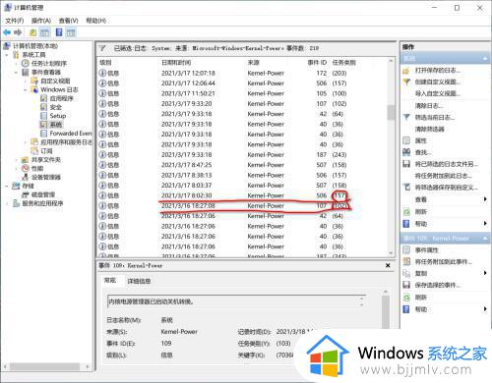The image size is (492, 383).
Task: Open the 查看(V) menu
Action: point(68,21)
